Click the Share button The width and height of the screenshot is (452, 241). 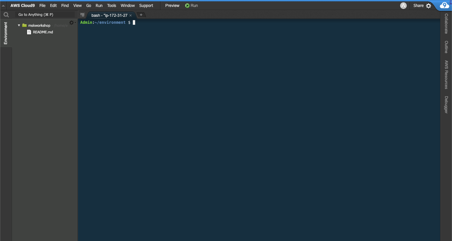click(419, 6)
